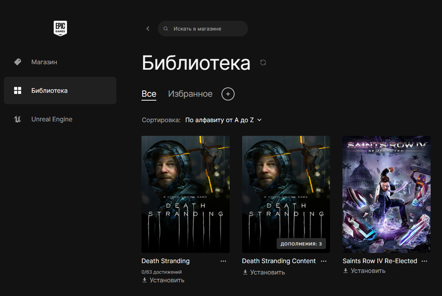Click download icon under Death Stranding Content
Viewport: 442px width, 296px height.
(x=245, y=272)
